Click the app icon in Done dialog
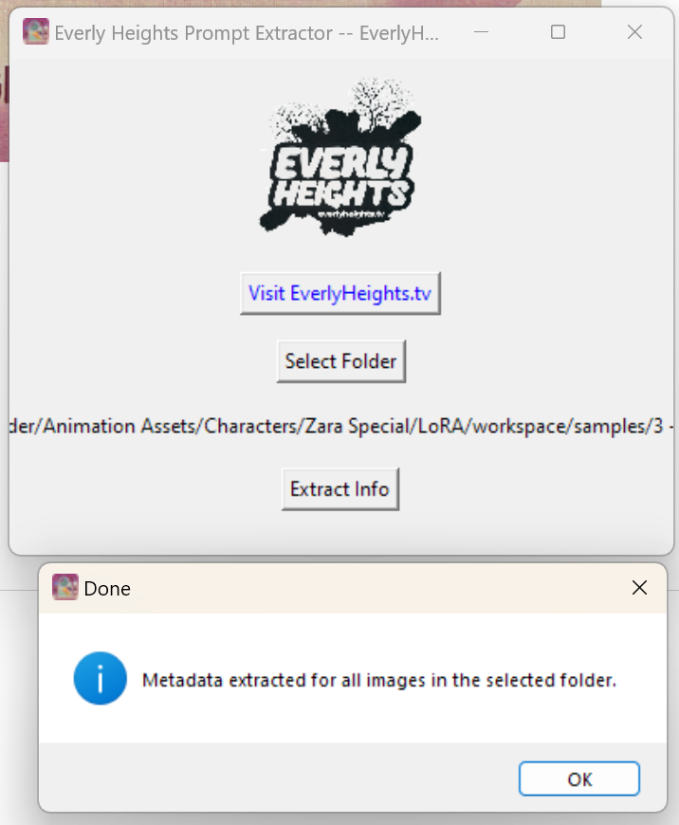This screenshot has width=679, height=825. click(65, 587)
